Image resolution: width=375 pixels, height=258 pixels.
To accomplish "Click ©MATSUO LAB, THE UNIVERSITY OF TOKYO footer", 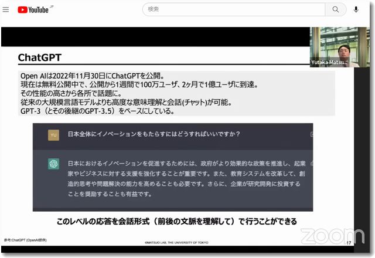I will pyautogui.click(x=176, y=242).
